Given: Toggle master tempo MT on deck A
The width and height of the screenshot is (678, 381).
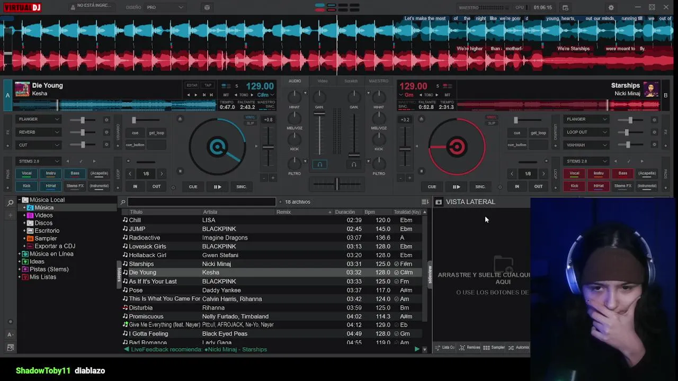Looking at the screenshot, I should 226,95.
